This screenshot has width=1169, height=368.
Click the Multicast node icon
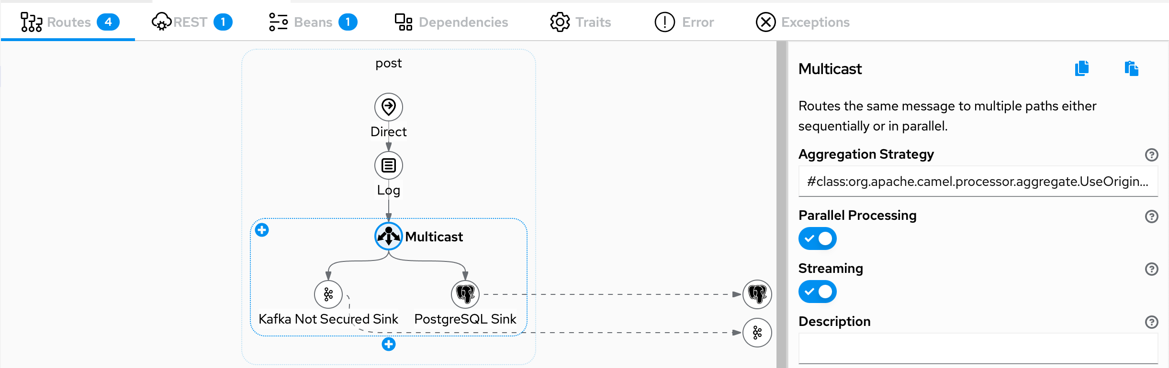tap(388, 236)
